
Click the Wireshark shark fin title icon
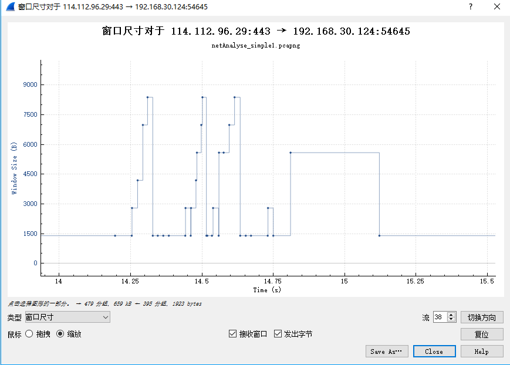pos(10,6)
